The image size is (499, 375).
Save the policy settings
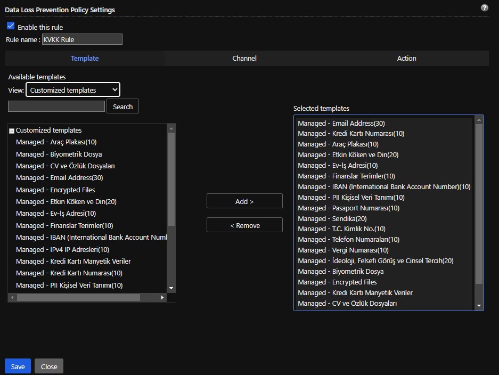pyautogui.click(x=18, y=366)
